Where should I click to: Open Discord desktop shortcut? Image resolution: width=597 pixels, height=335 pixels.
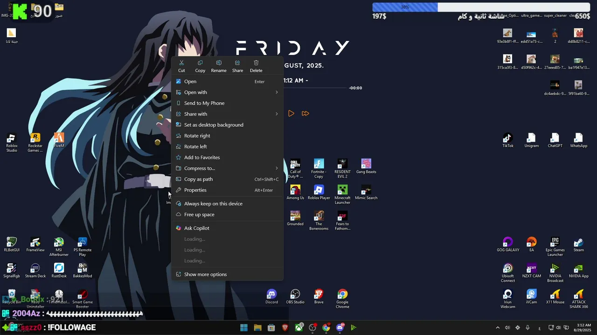[271, 296]
